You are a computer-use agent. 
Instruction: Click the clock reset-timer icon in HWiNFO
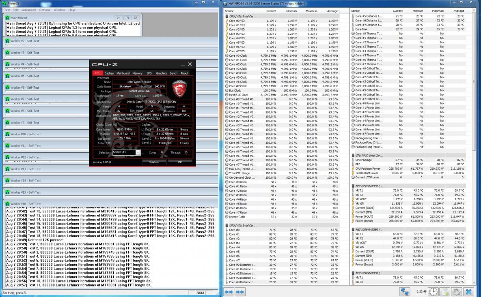pyautogui.click(x=433, y=292)
